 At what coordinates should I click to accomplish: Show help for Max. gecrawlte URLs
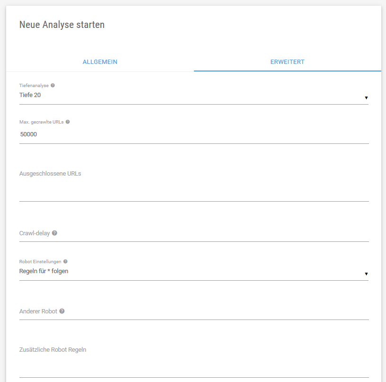68,122
